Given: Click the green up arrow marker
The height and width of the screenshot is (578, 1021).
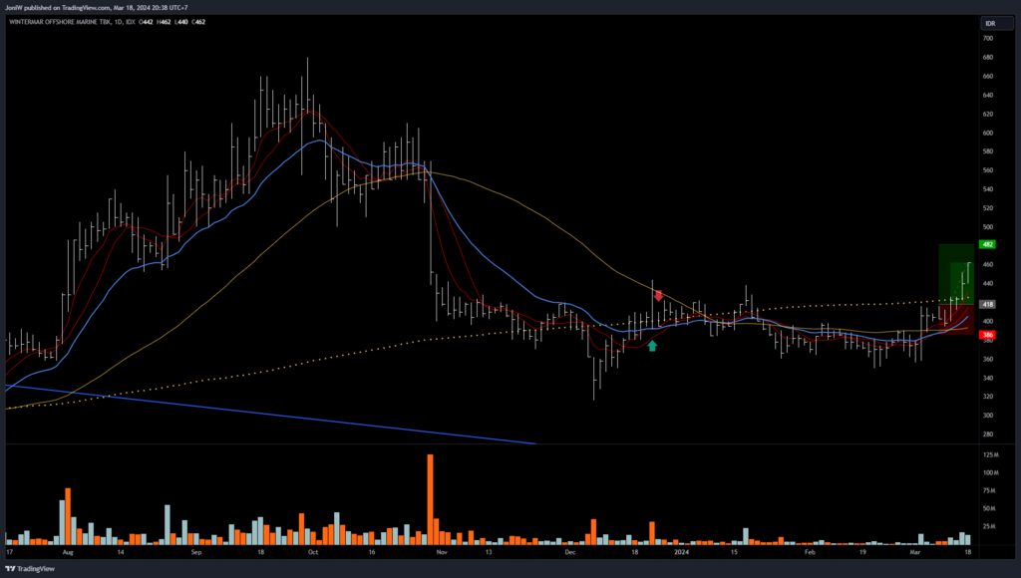Looking at the screenshot, I should click(x=652, y=346).
